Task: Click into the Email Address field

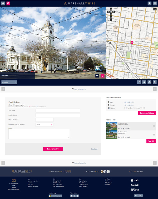Action: [58, 115]
